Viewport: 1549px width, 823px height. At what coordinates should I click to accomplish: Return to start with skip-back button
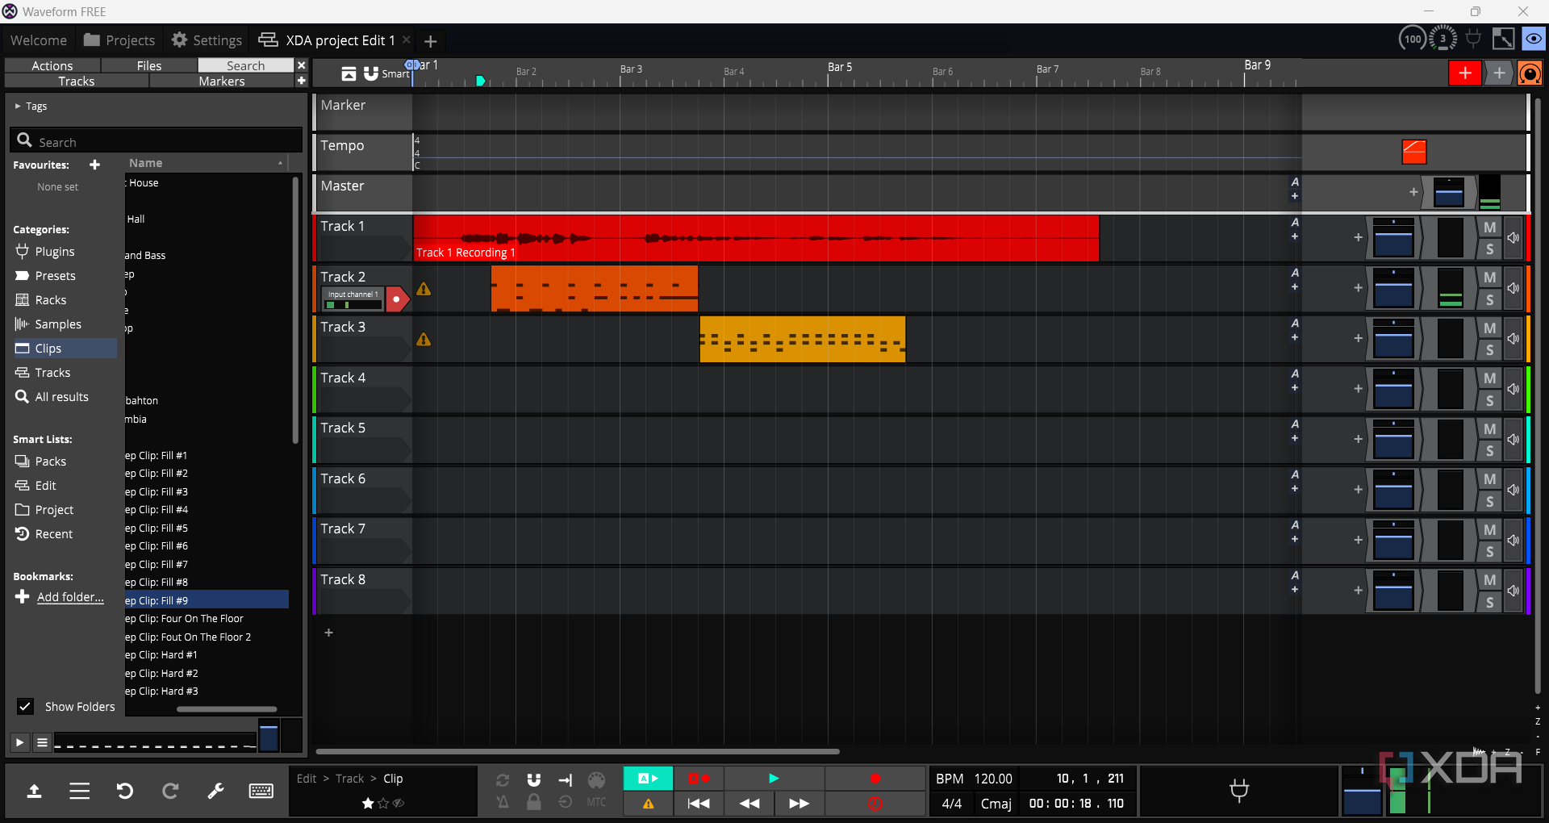point(699,804)
